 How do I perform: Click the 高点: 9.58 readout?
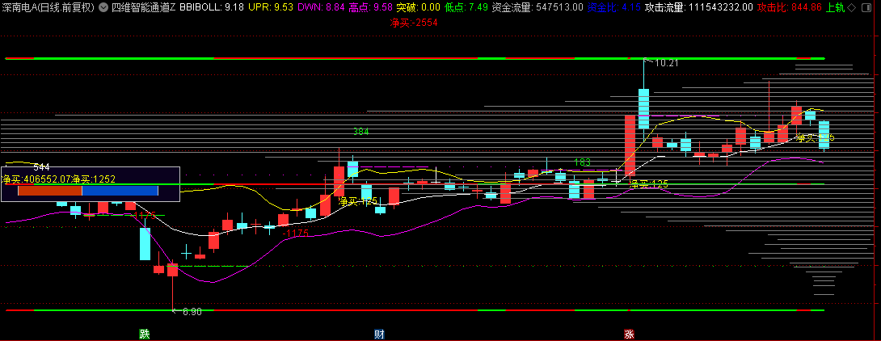pyautogui.click(x=370, y=7)
